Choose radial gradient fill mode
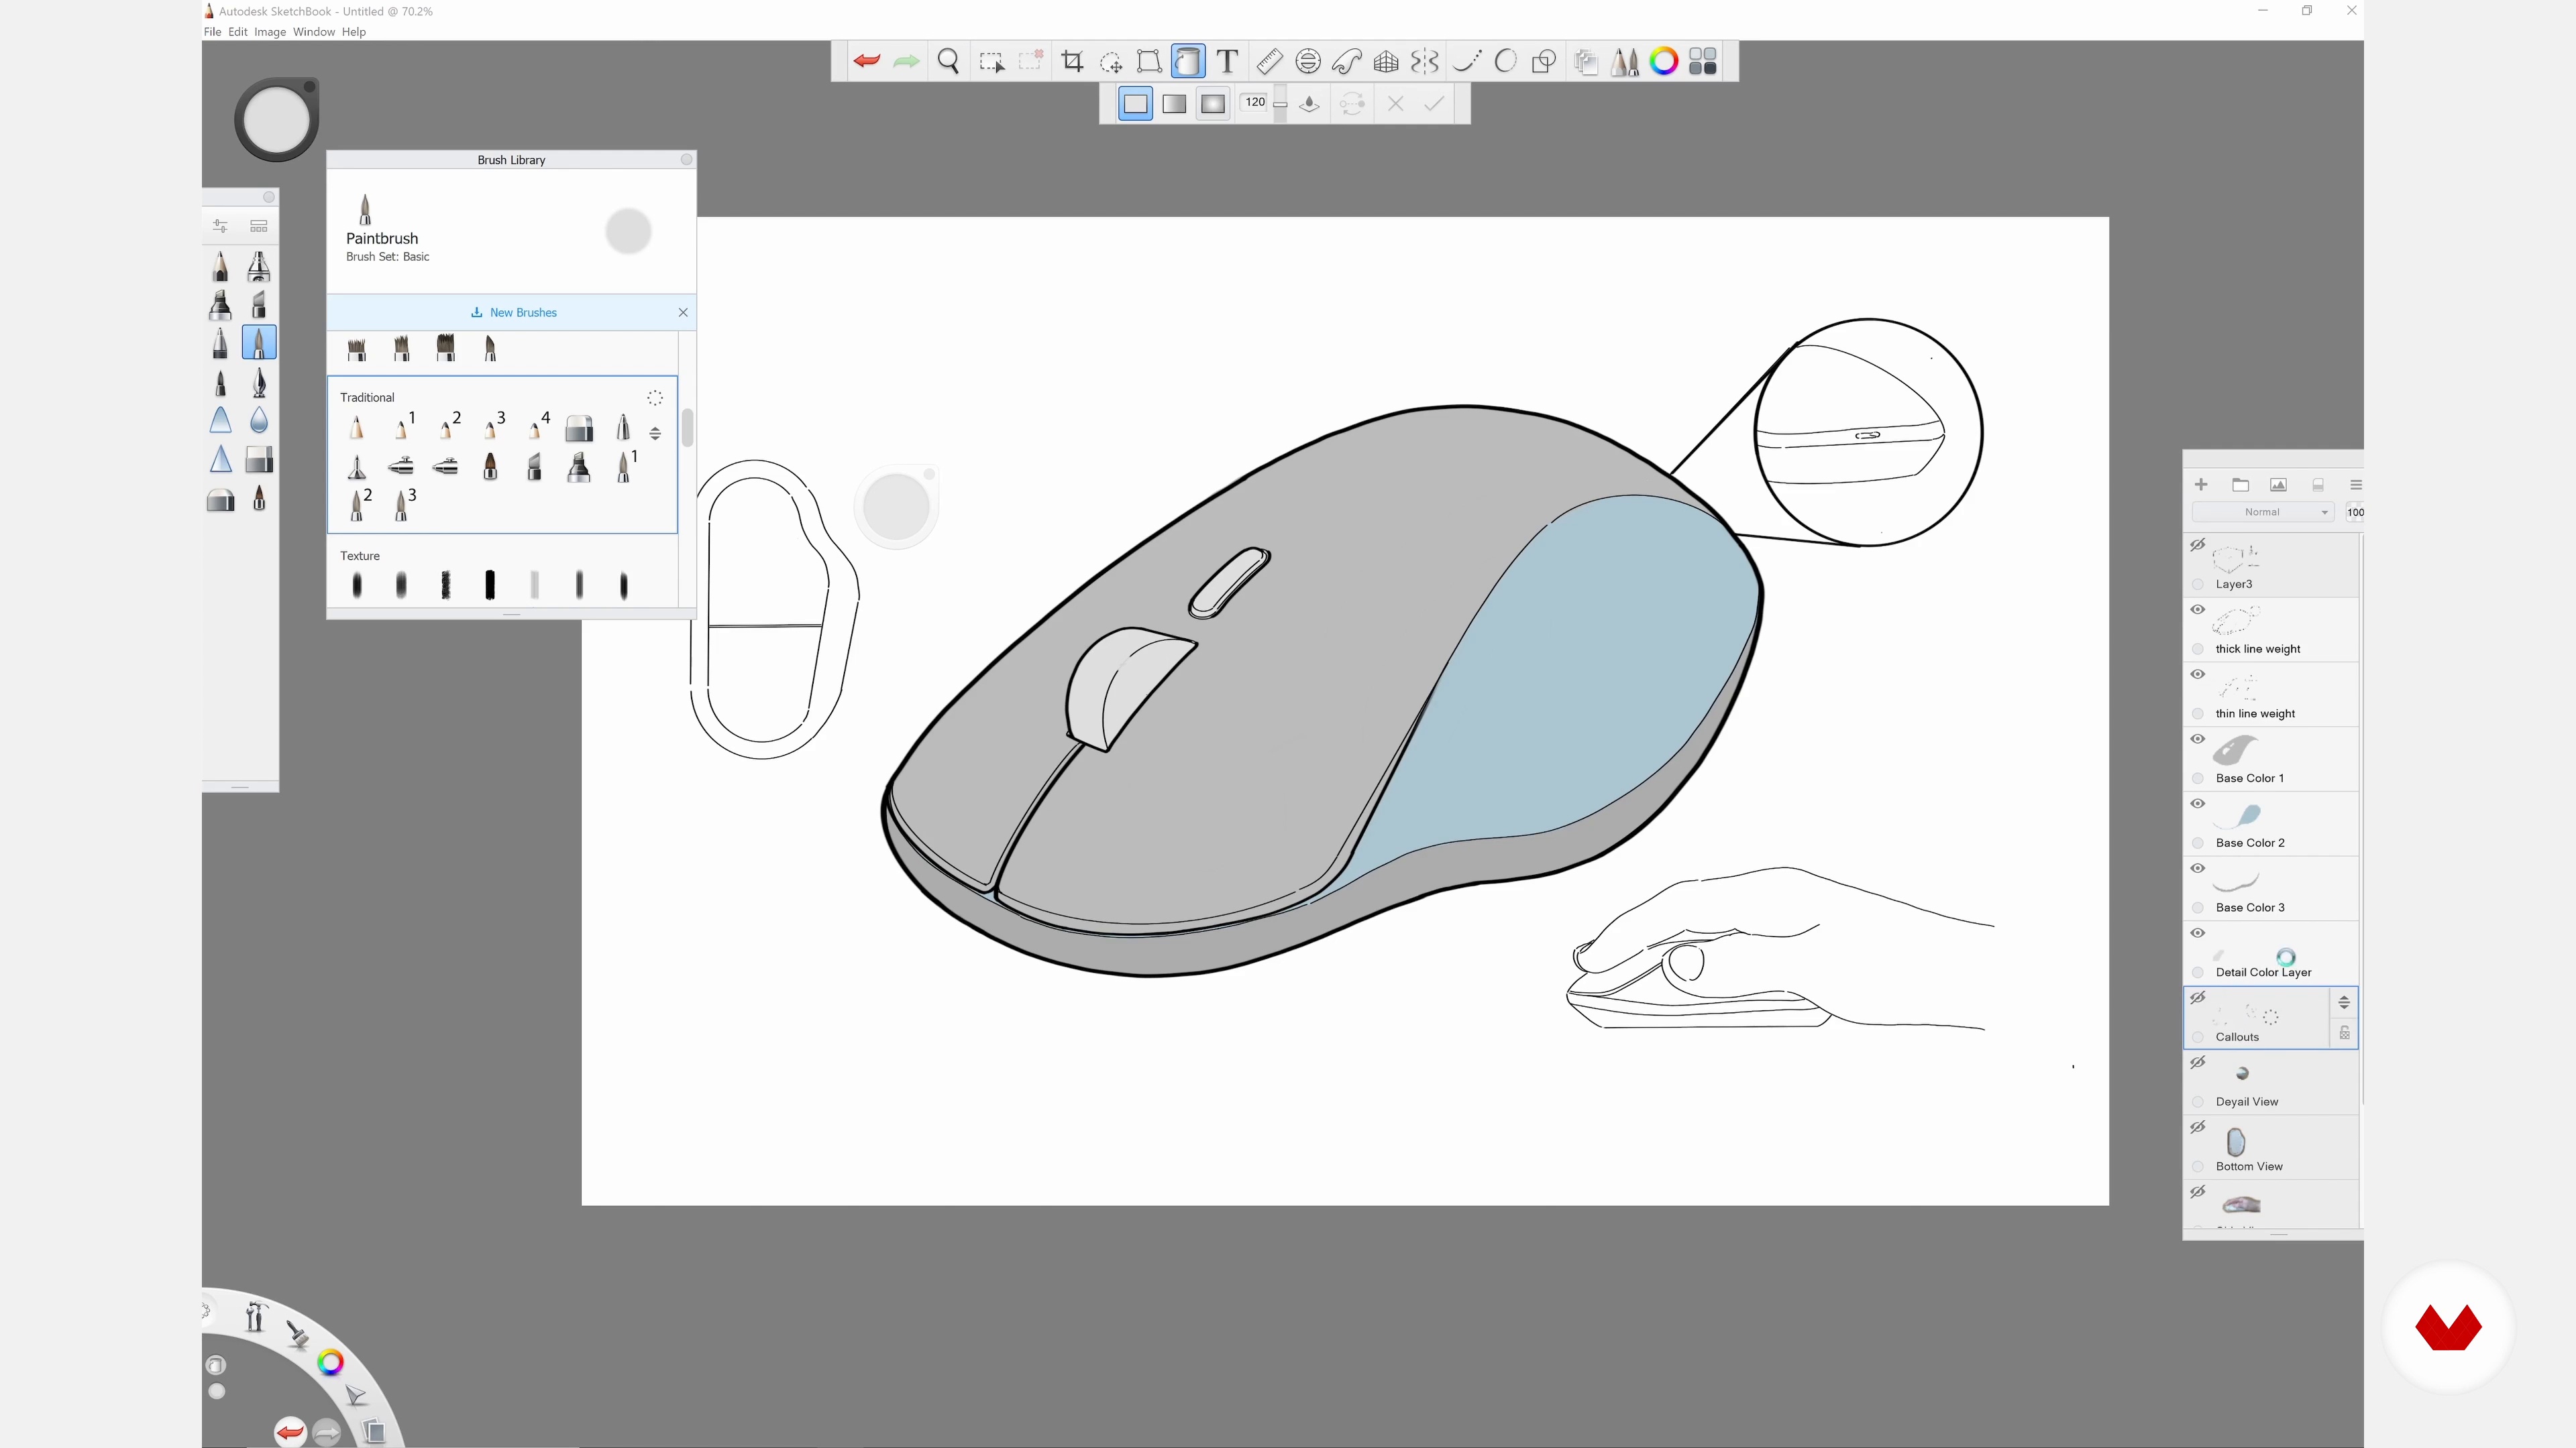The image size is (2576, 1448). pyautogui.click(x=1213, y=104)
